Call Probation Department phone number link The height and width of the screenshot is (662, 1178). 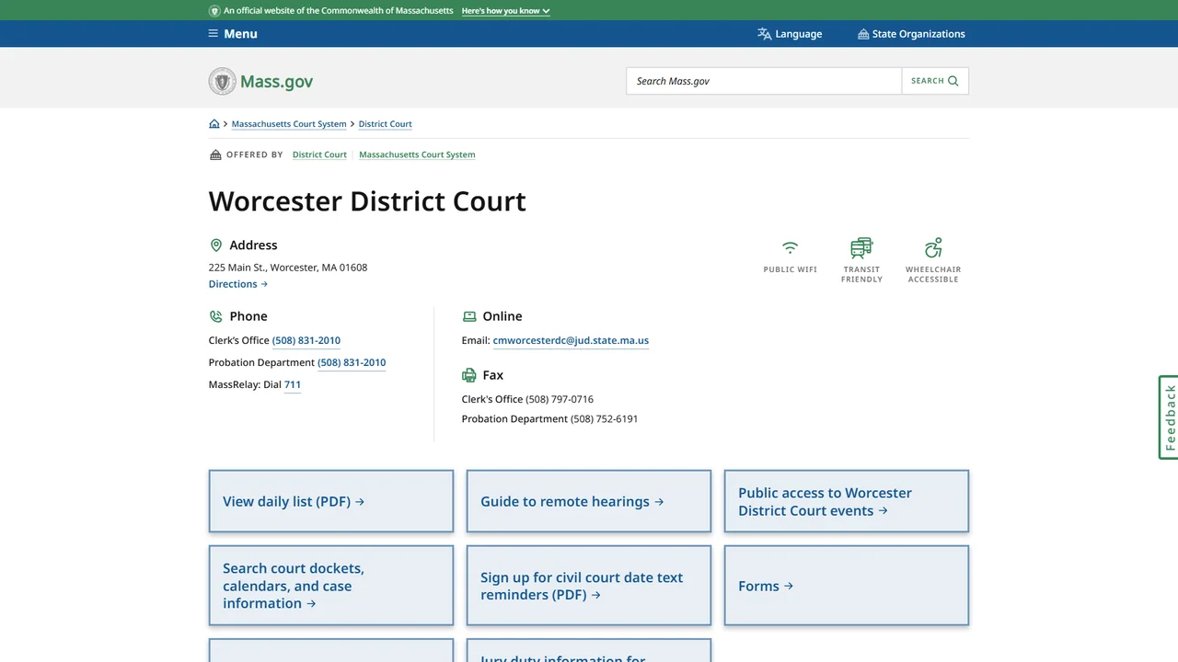[x=352, y=362]
